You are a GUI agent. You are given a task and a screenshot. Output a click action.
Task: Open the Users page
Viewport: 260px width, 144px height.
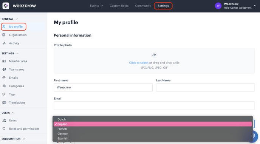click(x=13, y=121)
